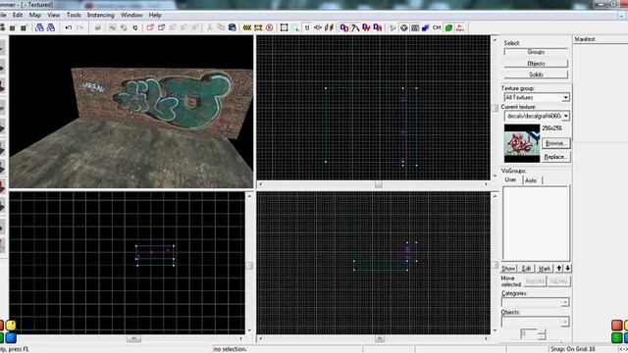Screen dimensions: 628x353
Task: Open the Window menu
Action: click(131, 15)
